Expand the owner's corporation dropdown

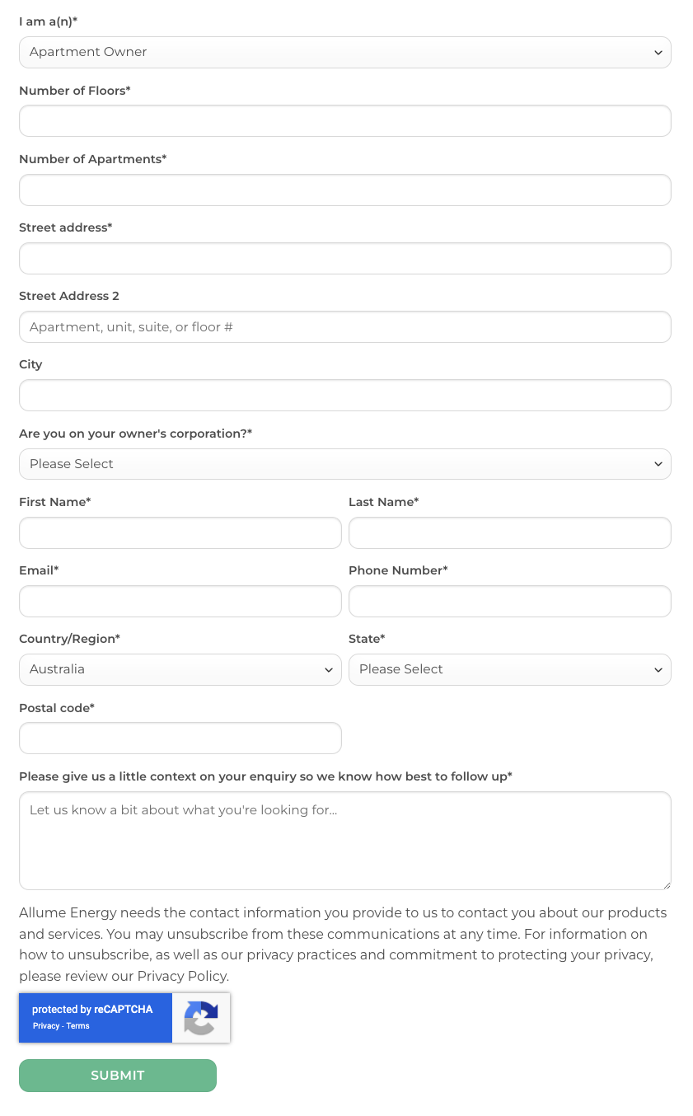(x=345, y=464)
